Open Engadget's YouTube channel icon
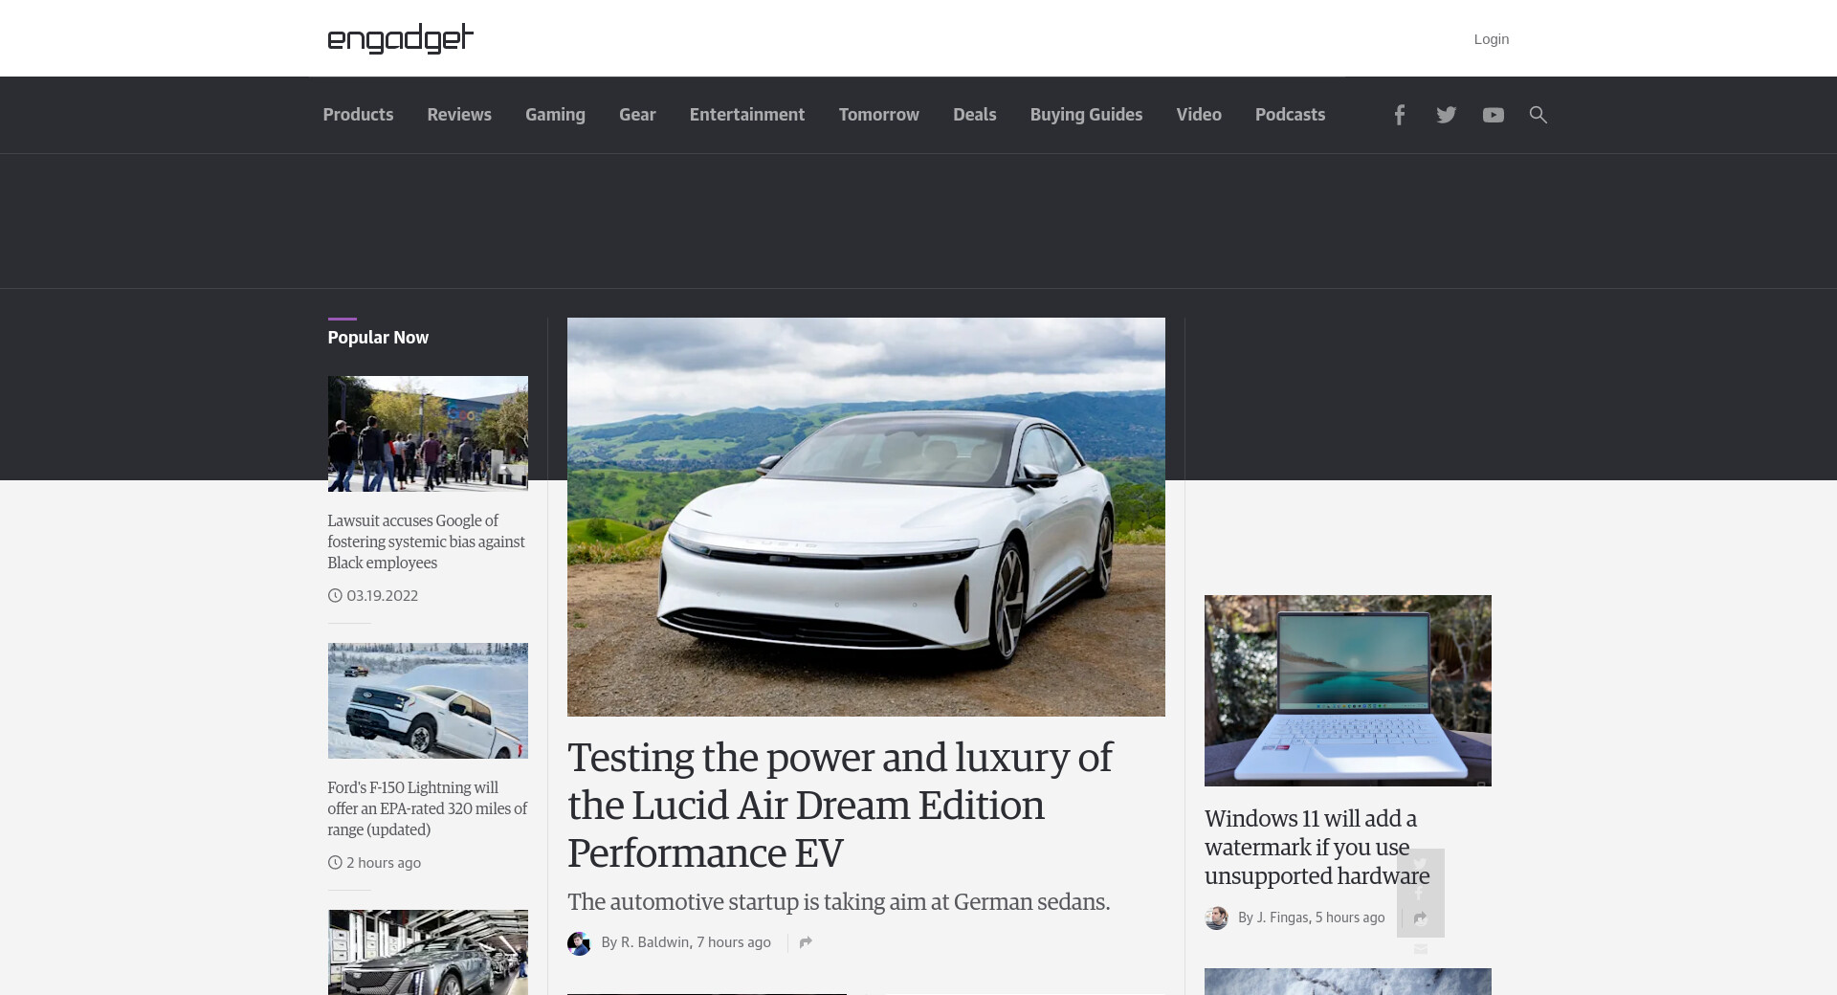 (x=1493, y=115)
